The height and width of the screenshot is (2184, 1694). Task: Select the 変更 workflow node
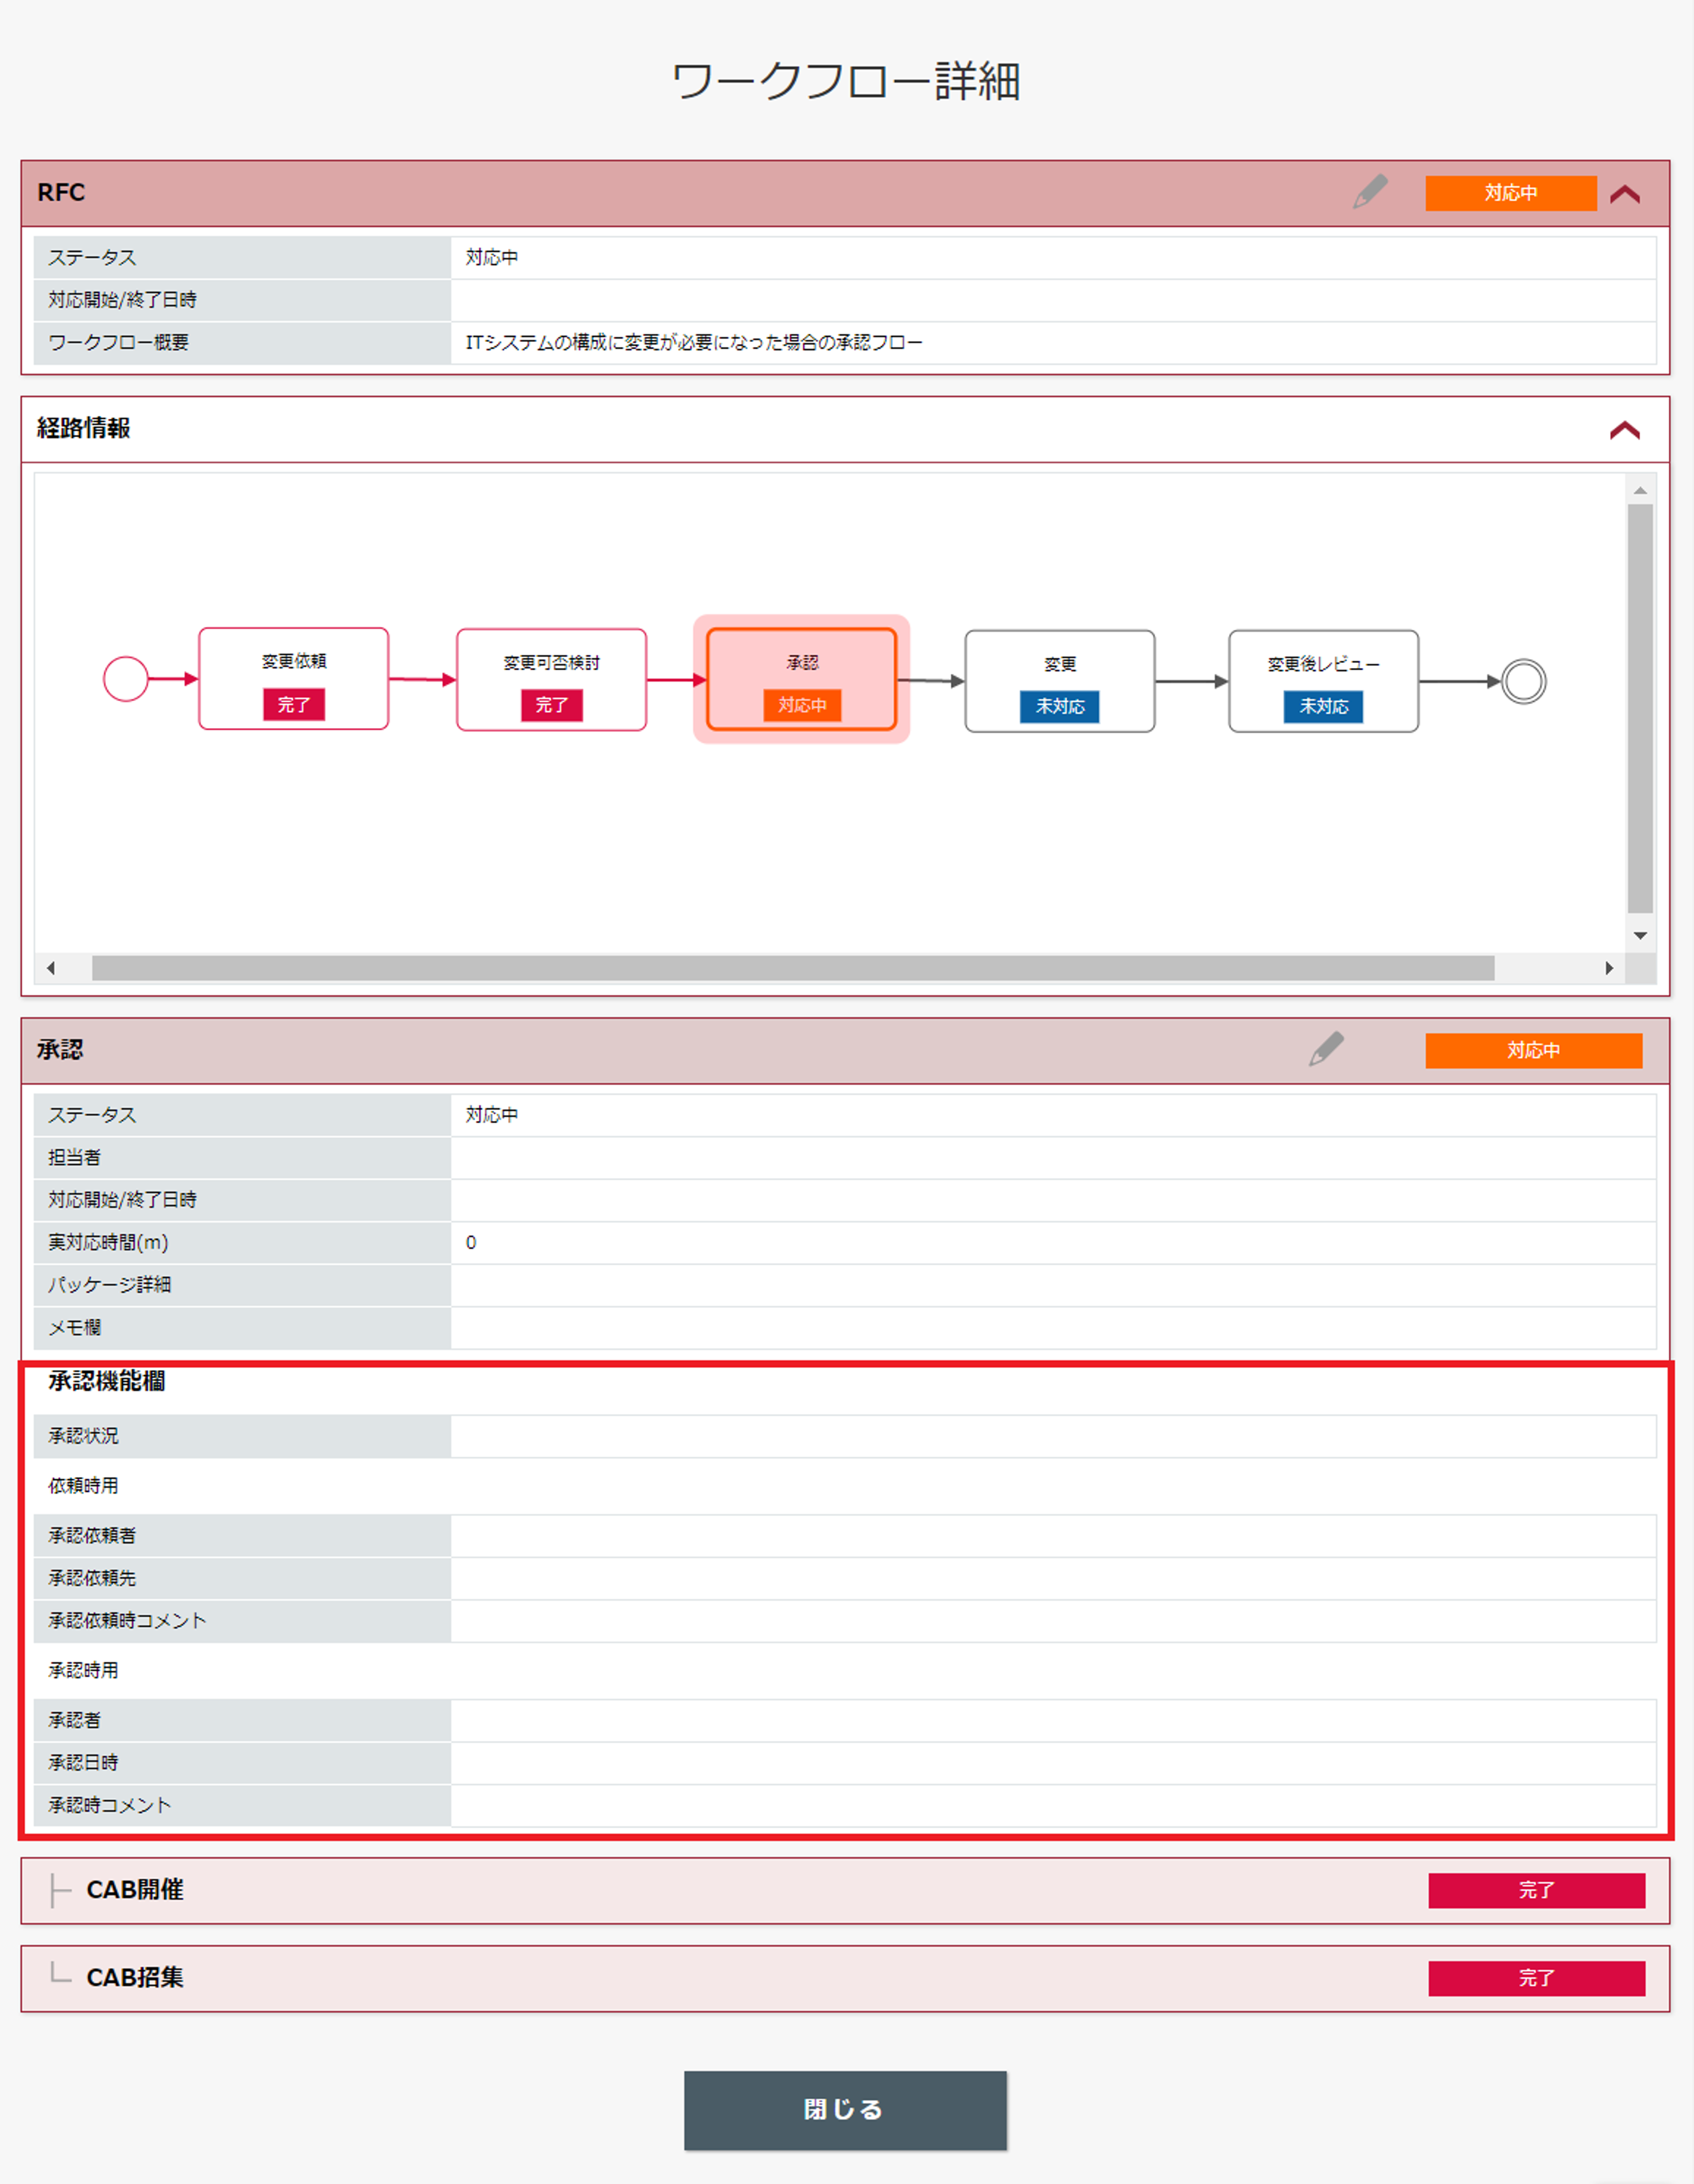1059,681
